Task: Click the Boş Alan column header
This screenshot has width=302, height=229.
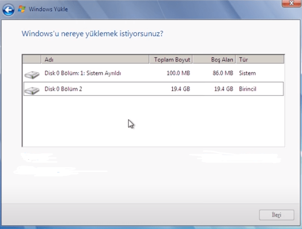Action: pyautogui.click(x=214, y=59)
